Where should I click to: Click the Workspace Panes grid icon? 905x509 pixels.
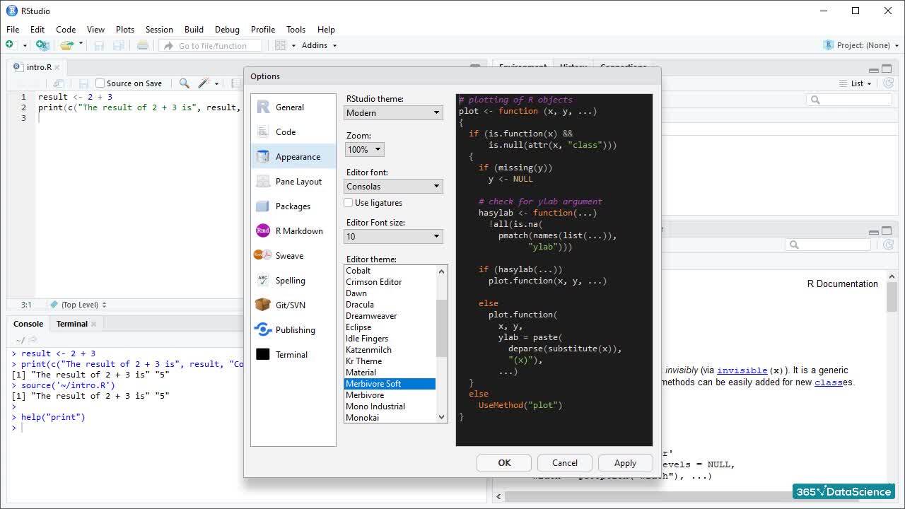tap(280, 45)
